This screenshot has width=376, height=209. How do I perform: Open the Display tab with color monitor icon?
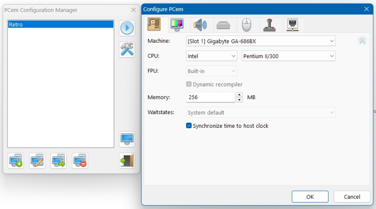click(x=177, y=25)
